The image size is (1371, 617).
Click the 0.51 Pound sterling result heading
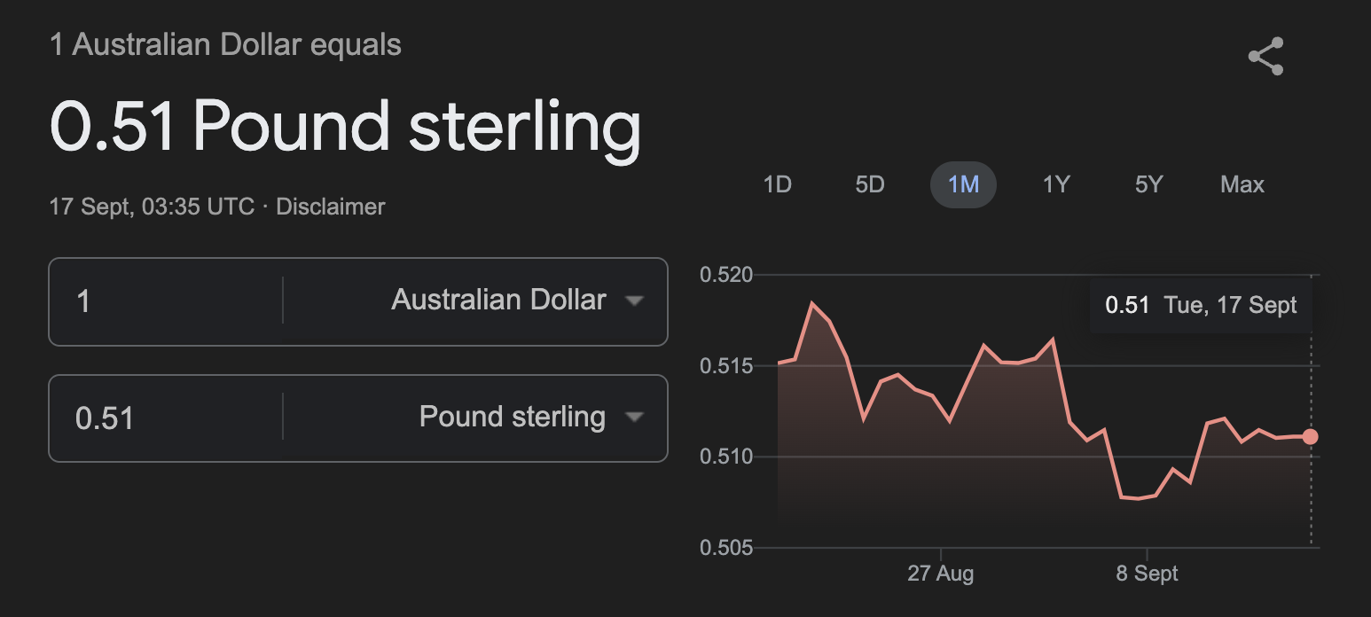(345, 126)
